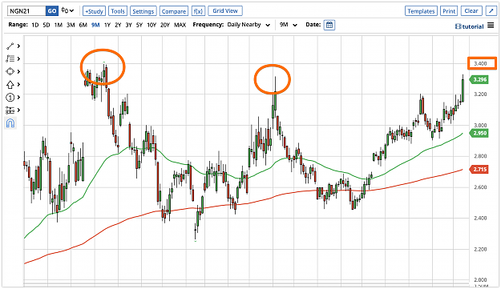Click the 3.296 current price label
The width and height of the screenshot is (501, 289).
[479, 79]
